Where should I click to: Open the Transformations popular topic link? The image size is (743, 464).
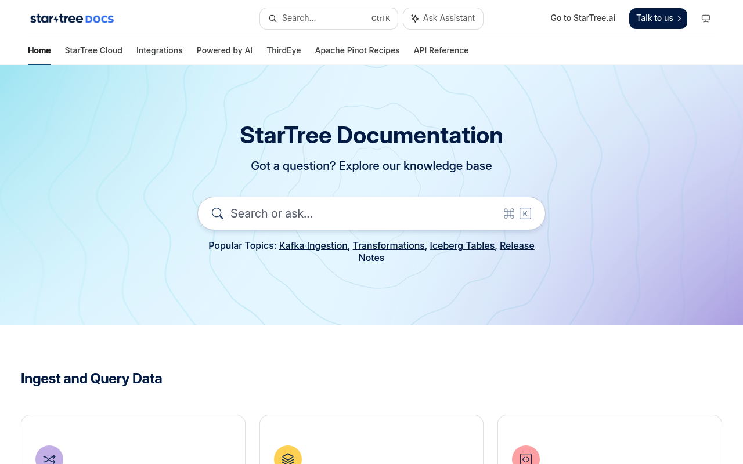(x=389, y=245)
